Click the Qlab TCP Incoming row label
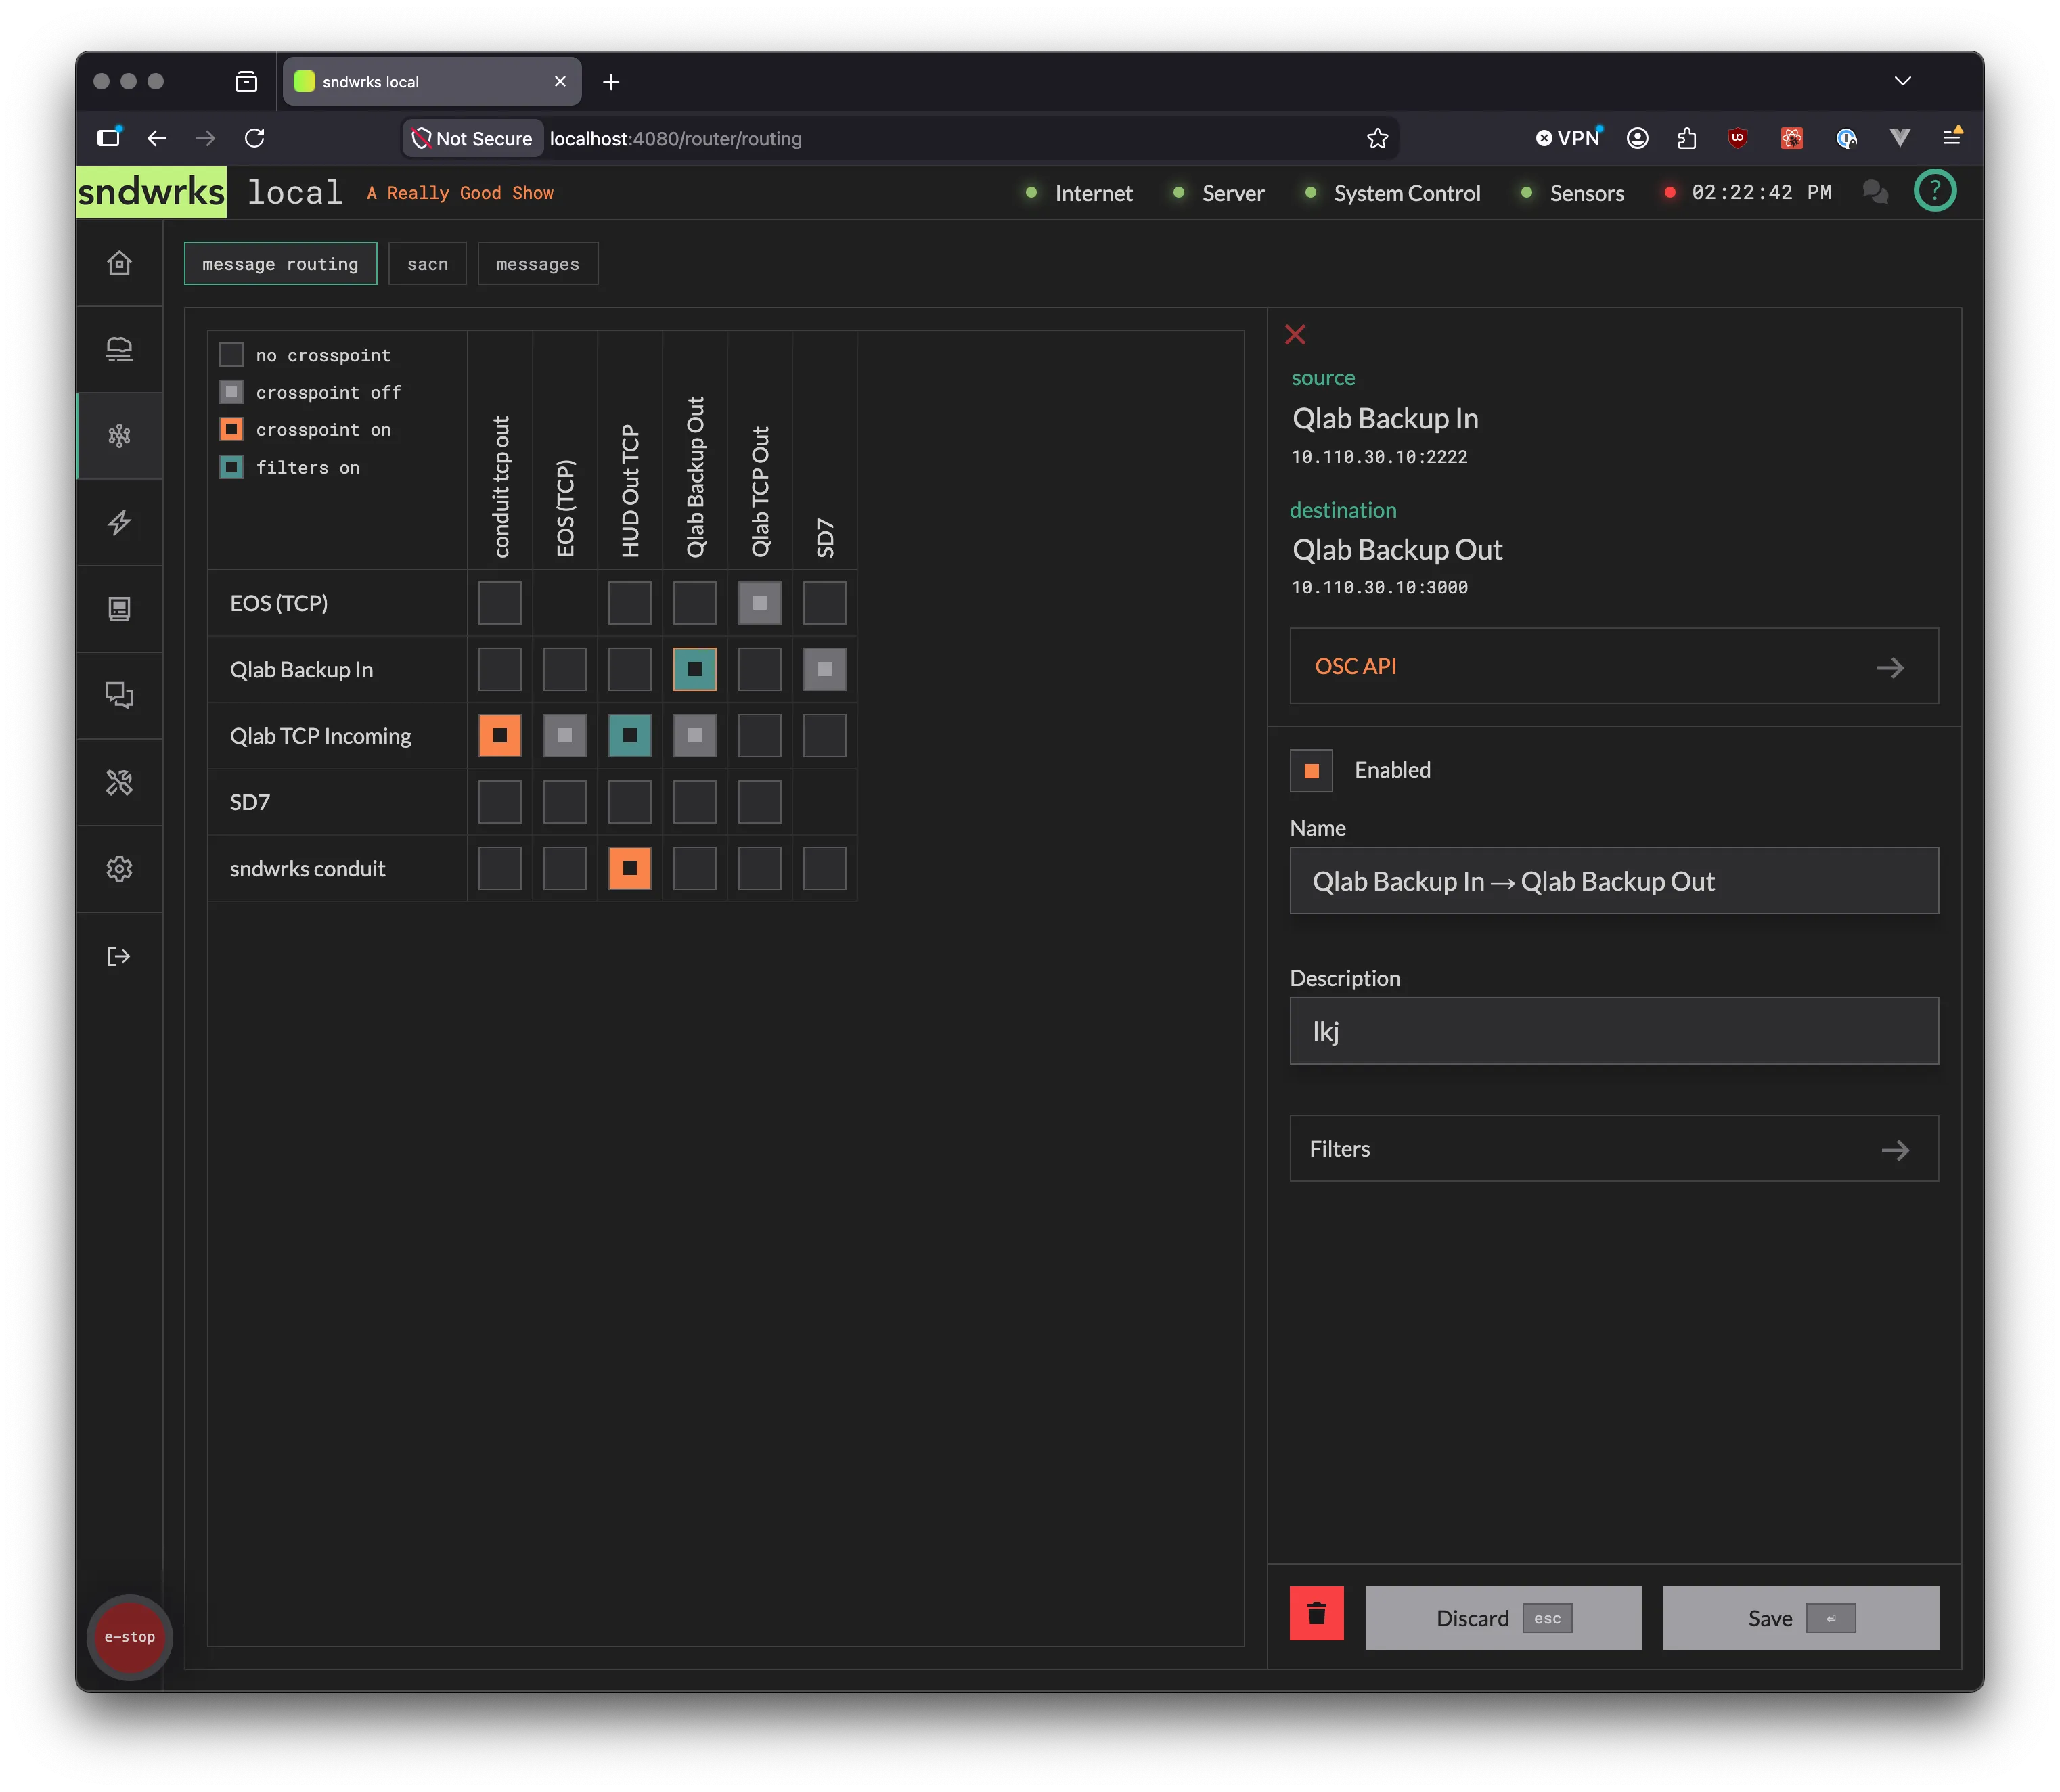This screenshot has width=2060, height=1792. pyautogui.click(x=320, y=736)
